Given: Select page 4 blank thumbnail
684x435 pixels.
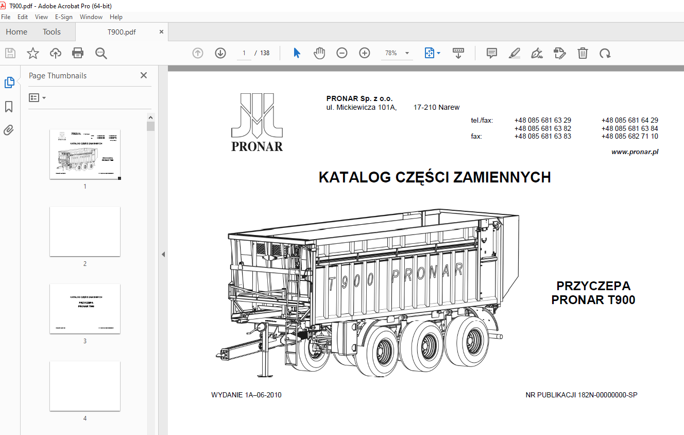Looking at the screenshot, I should click(x=85, y=386).
